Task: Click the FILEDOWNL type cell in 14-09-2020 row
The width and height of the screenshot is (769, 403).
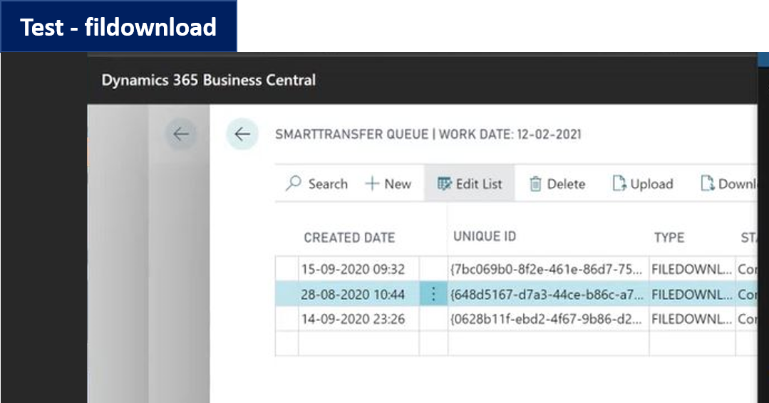Action: 692,319
